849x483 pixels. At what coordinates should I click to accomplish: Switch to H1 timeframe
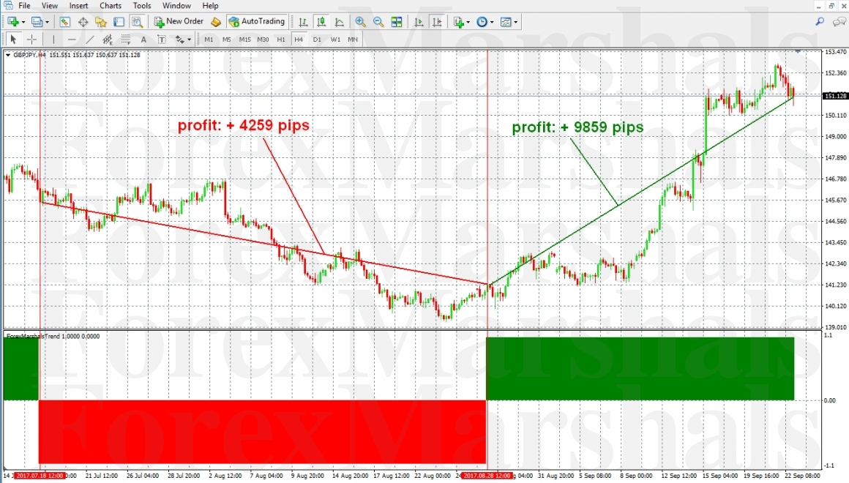tap(281, 39)
